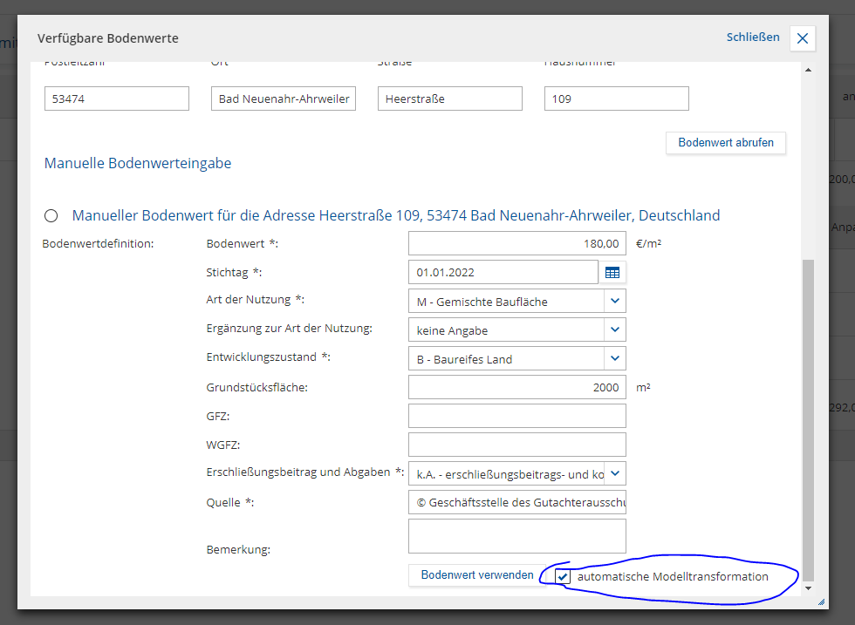855x625 pixels.
Task: Click the dialog's vertical scrollbar thumb
Action: pyautogui.click(x=807, y=418)
